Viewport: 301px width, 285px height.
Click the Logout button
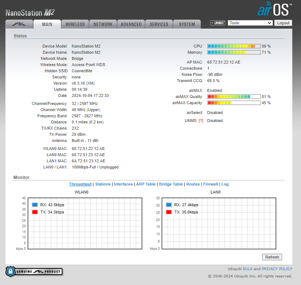283,23
